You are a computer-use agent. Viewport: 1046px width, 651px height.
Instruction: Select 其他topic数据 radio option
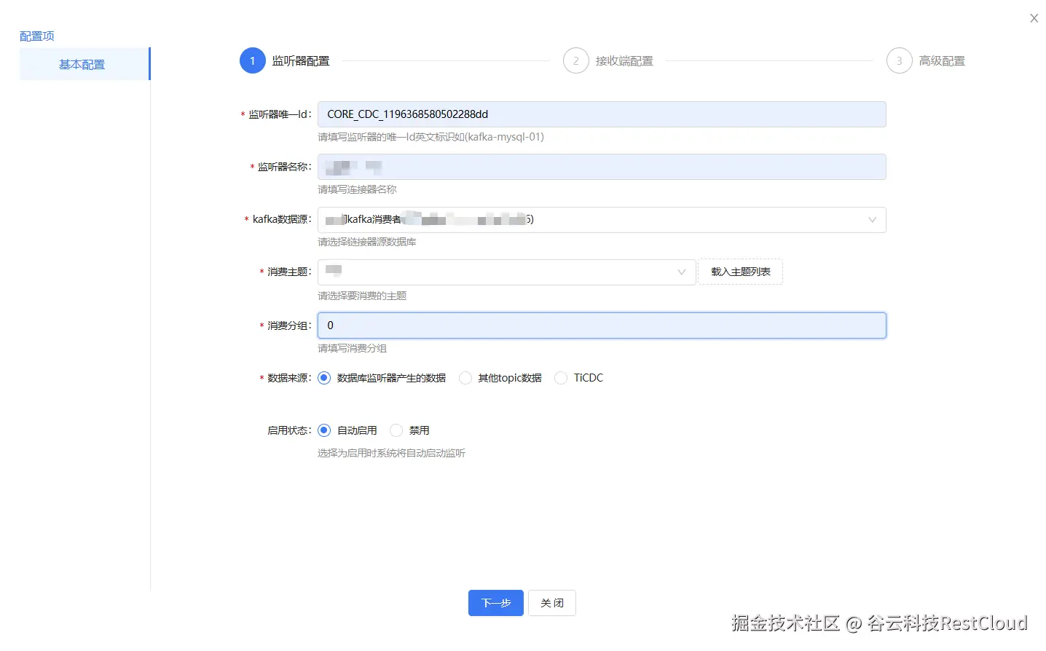(x=465, y=378)
